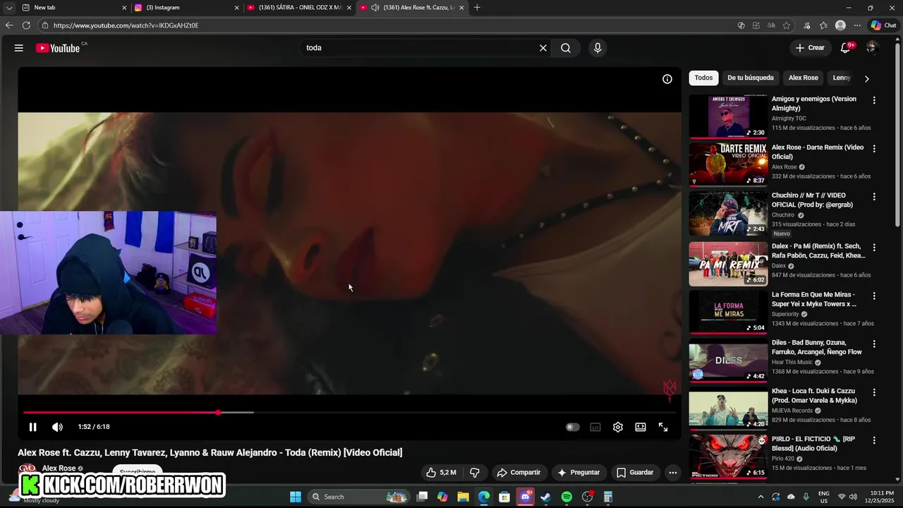Switch to the Instagram browser tab
The image size is (903, 508).
(x=187, y=8)
